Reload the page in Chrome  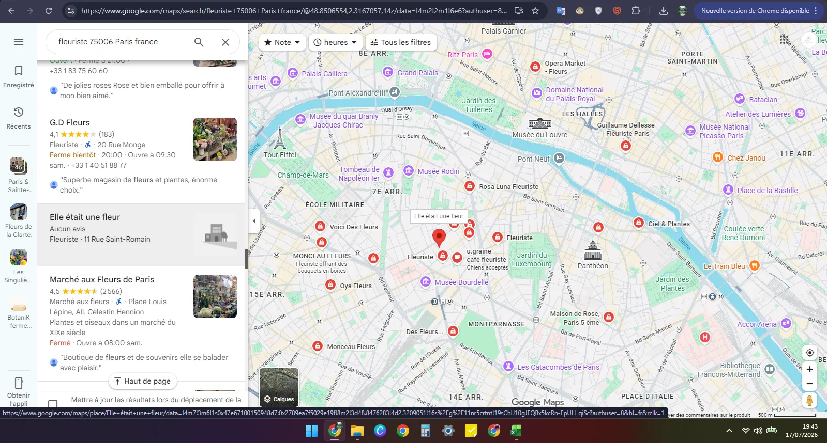click(x=48, y=11)
